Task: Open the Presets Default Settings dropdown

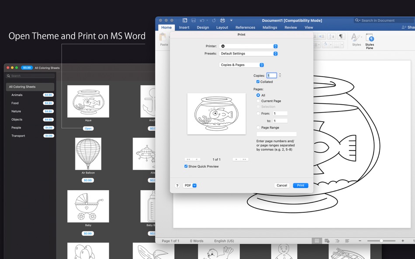Action: pyautogui.click(x=249, y=54)
